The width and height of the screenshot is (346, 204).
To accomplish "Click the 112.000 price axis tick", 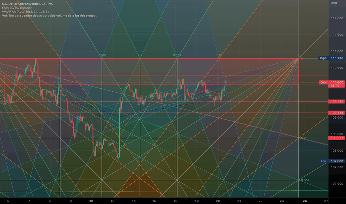I will tap(337, 18).
